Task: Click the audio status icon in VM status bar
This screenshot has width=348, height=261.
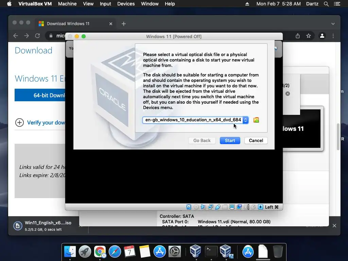Action: pos(203,207)
